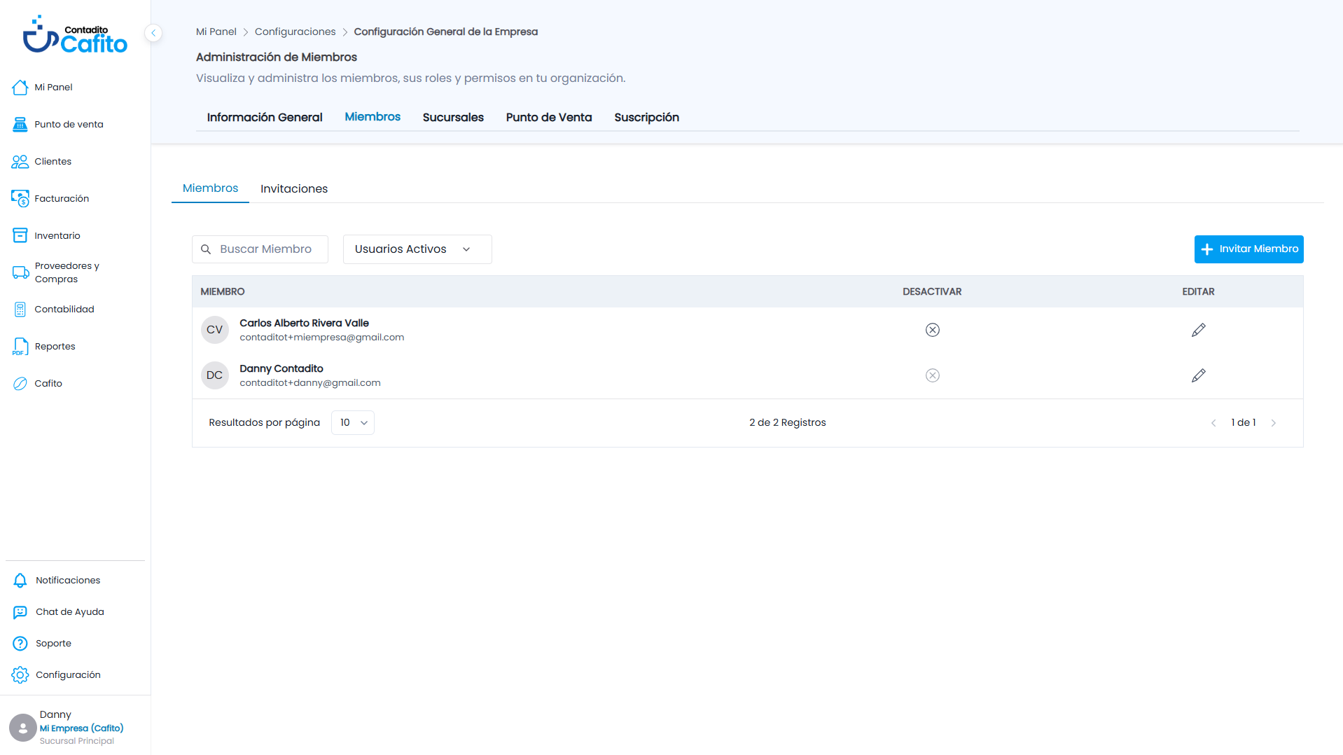Open the Punto de Venta tab
Viewport: 1343px width, 755px height.
[549, 118]
